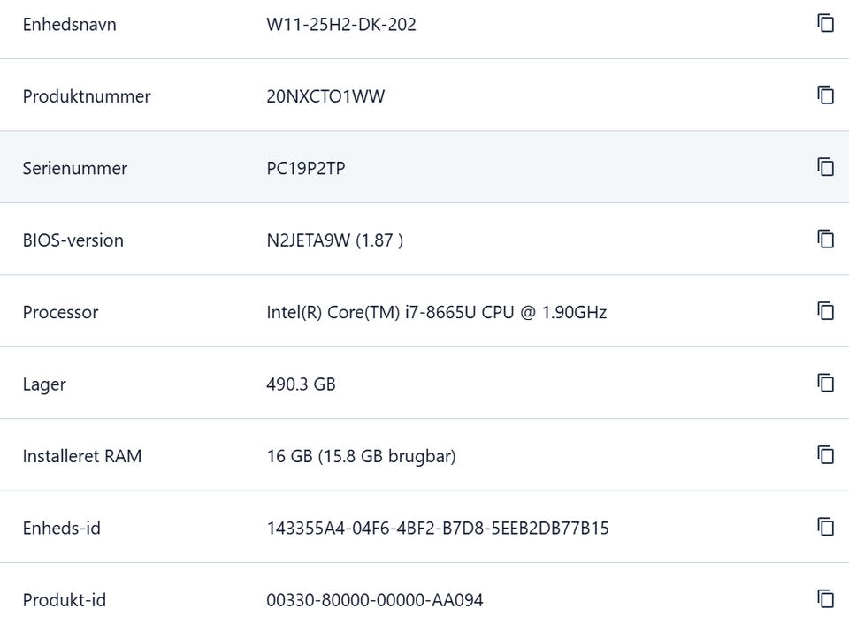Copy the BIOS-version value
This screenshot has width=849, height=624.
(825, 240)
